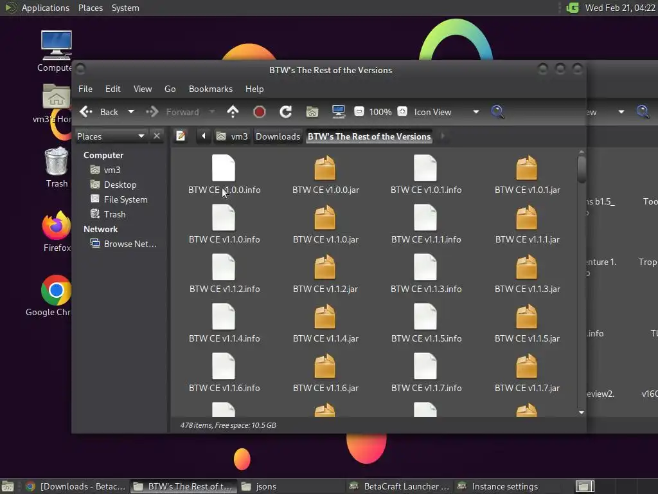Open the Bookmarks menu
The width and height of the screenshot is (658, 494).
211,89
